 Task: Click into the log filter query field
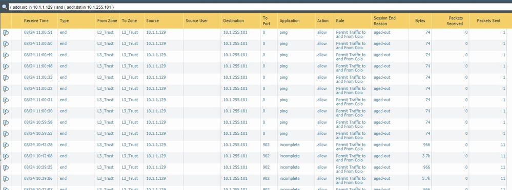click(x=260, y=7)
